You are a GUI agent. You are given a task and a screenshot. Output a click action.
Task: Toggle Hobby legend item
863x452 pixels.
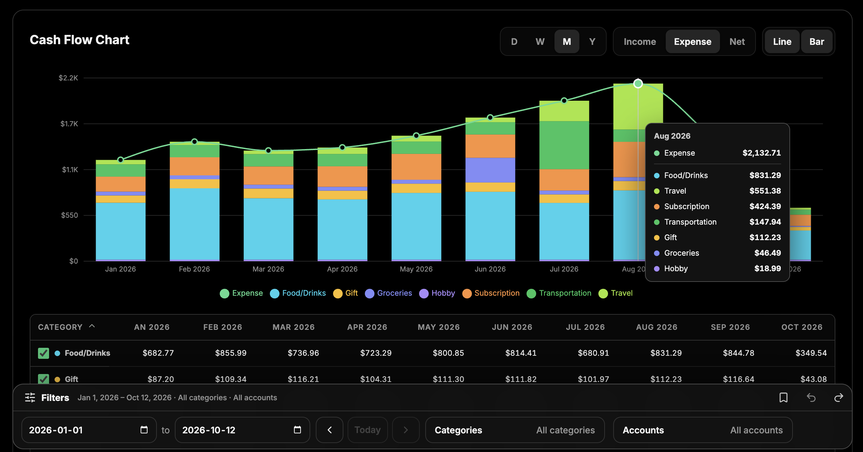point(437,293)
